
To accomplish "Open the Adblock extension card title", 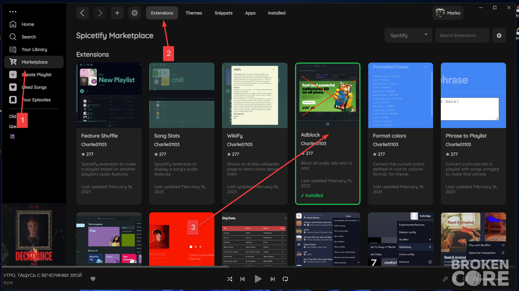I will point(311,135).
